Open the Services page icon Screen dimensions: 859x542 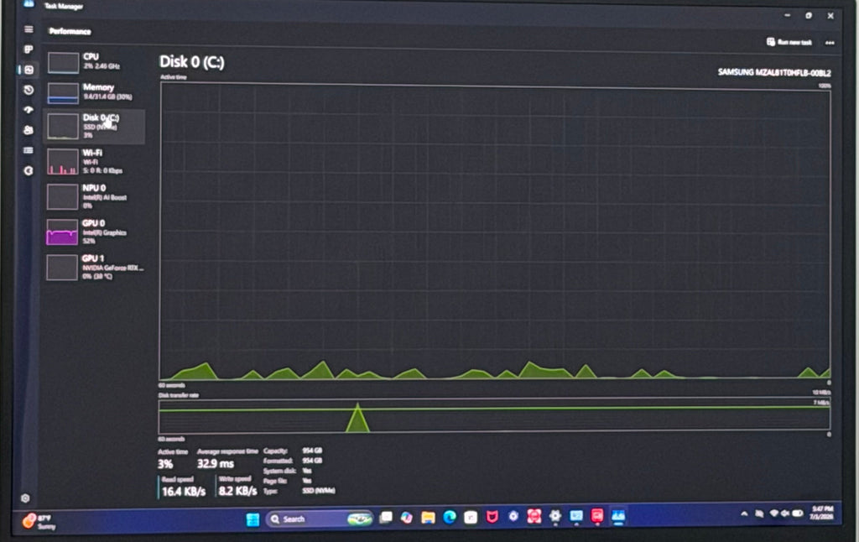pos(29,171)
